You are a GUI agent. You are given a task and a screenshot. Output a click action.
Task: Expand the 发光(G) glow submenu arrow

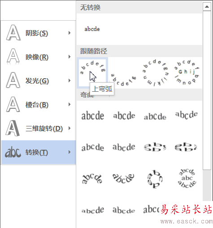pos(70,80)
